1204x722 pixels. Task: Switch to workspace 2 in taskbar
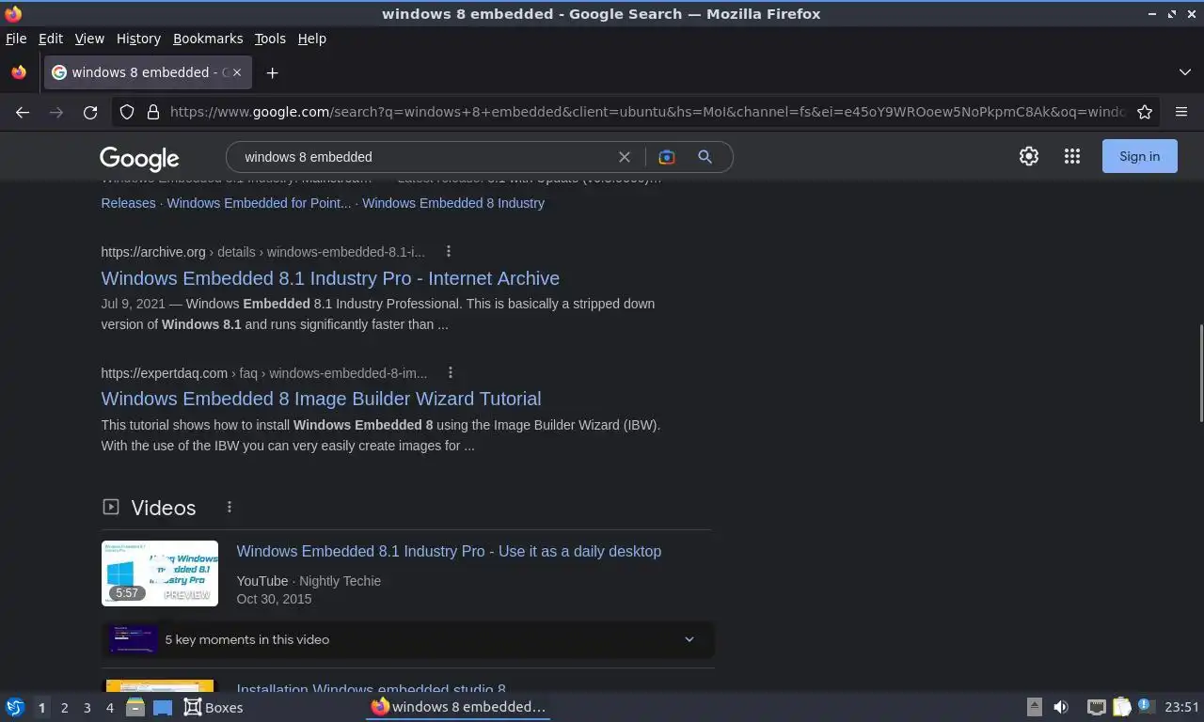click(x=64, y=708)
